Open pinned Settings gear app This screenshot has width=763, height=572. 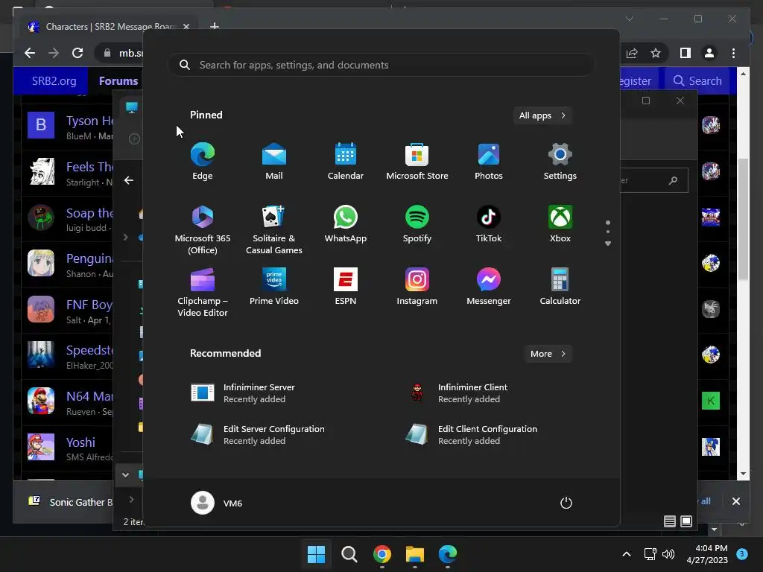(560, 162)
